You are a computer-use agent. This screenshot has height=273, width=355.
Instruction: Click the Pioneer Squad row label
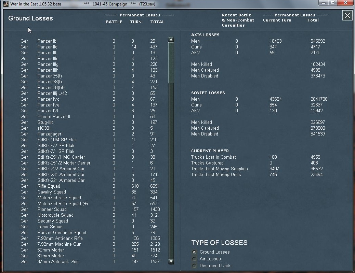point(52,209)
